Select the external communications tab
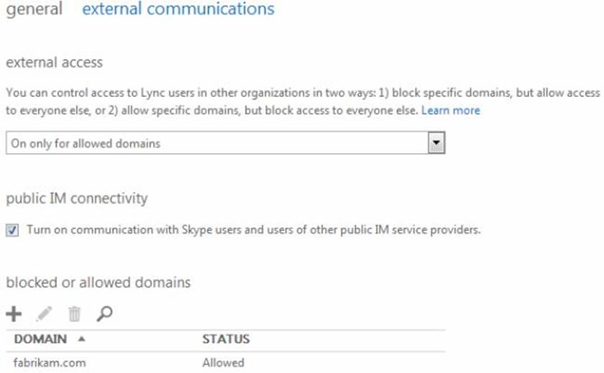 (178, 9)
